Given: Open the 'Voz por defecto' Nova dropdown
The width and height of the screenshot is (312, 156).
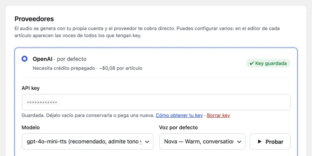Looking at the screenshot, I should pyautogui.click(x=202, y=142).
